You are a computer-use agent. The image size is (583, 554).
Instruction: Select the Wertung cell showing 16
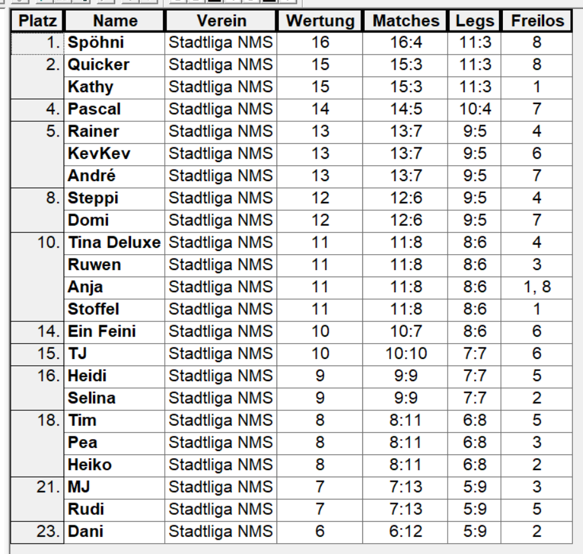point(320,43)
